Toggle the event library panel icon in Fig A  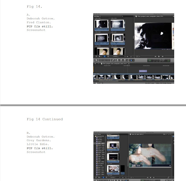96,57
